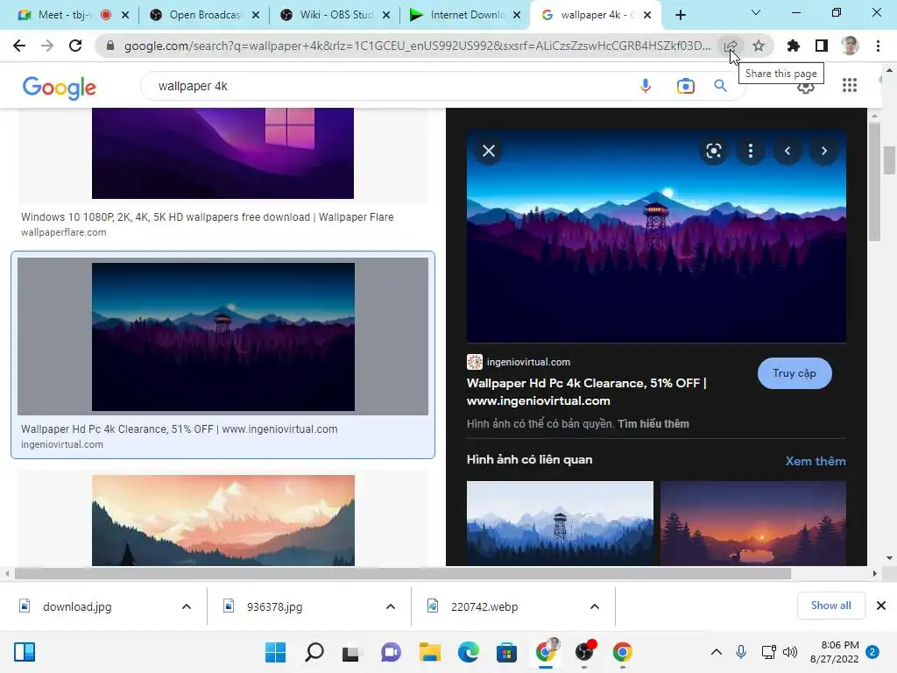Click the Truy cập button
Screen dimensions: 897x673
tap(794, 373)
